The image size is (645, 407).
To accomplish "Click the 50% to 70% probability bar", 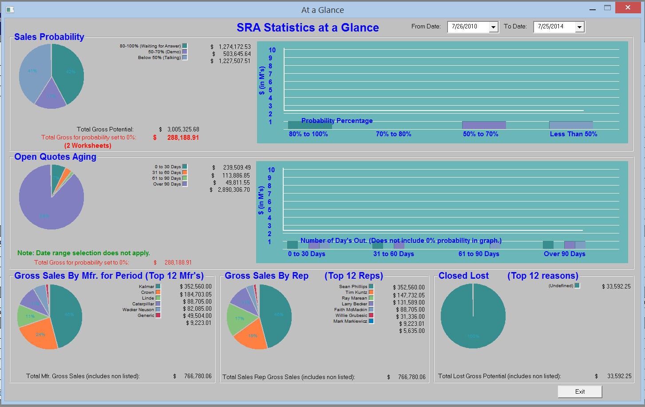I will (484, 125).
